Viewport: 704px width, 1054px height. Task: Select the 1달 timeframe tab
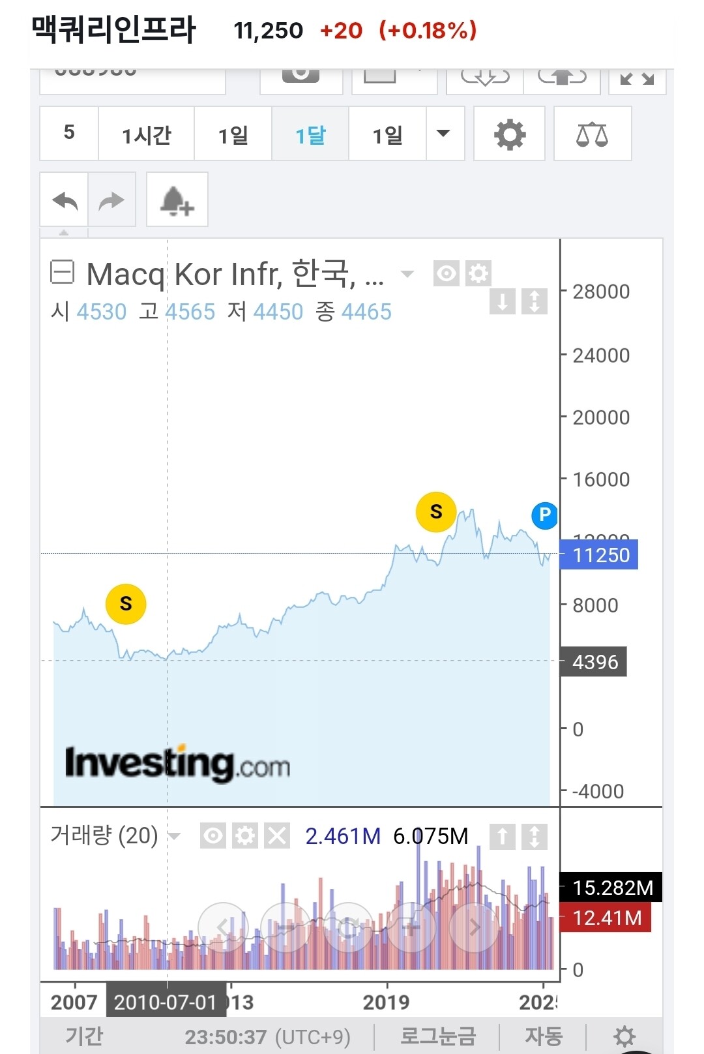(x=310, y=135)
